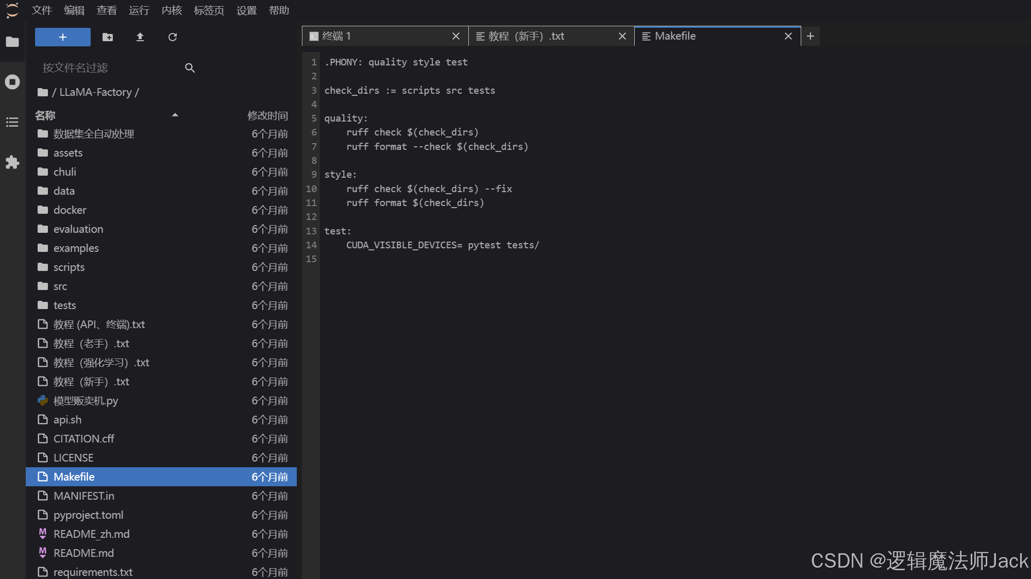Open the scripts folder

[x=69, y=267]
